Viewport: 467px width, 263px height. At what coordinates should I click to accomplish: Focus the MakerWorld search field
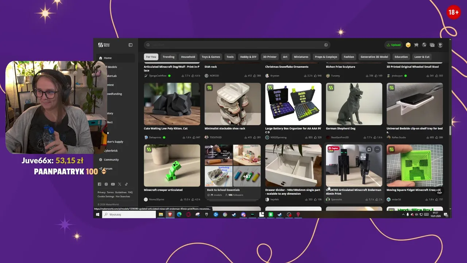pos(237,45)
